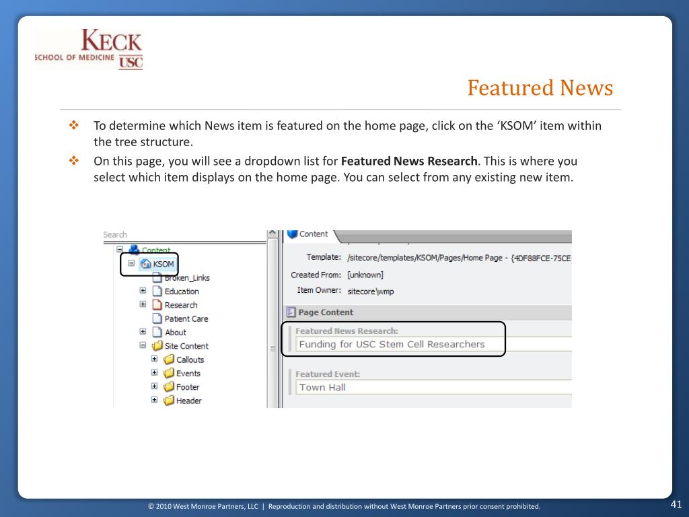The image size is (689, 517).
Task: Select Research in the content tree
Action: tap(181, 305)
